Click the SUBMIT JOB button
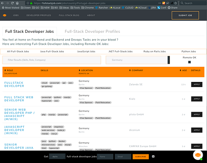Screen dimensions: 207x163 click(x=185, y=15)
